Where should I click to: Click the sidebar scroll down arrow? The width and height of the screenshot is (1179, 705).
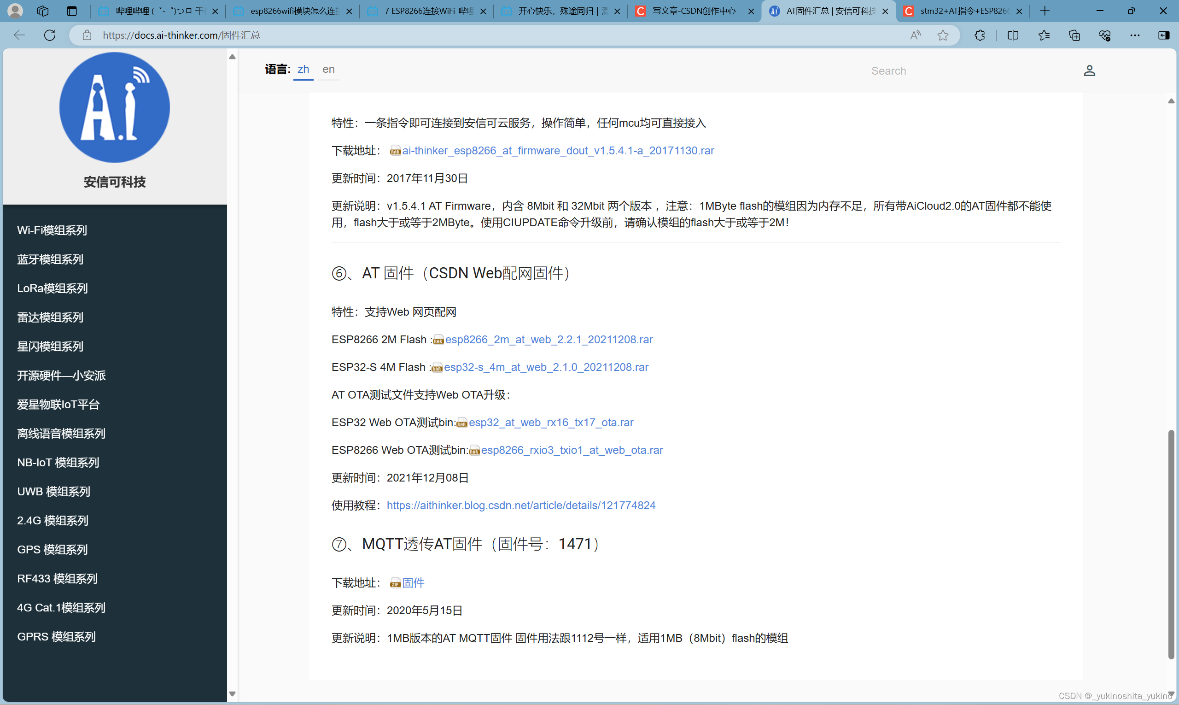click(232, 694)
